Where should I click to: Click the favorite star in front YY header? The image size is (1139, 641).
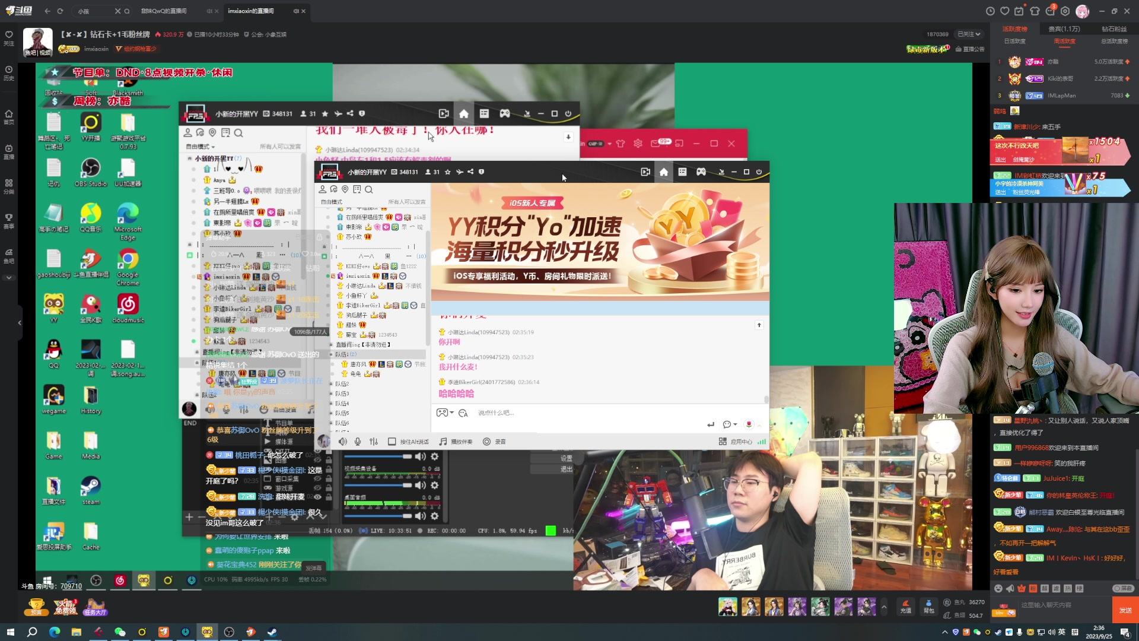(x=448, y=172)
